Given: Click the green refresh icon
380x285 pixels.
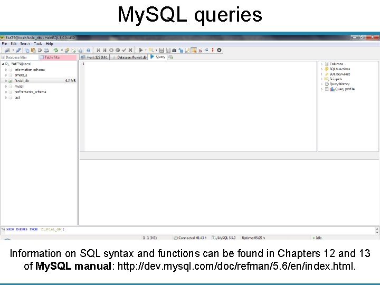Looking at the screenshot, I should [x=56, y=50].
